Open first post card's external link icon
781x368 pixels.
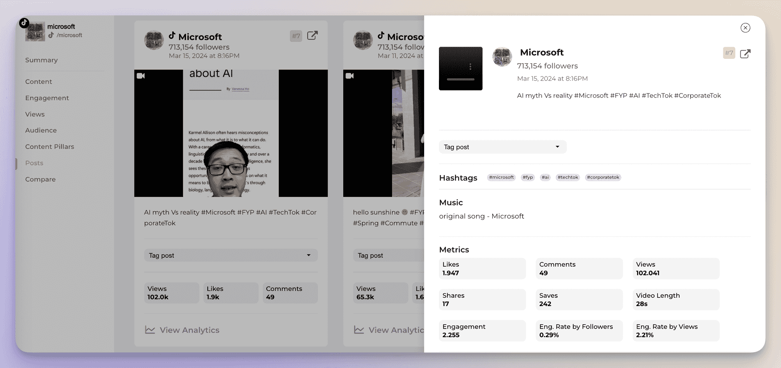pos(312,35)
